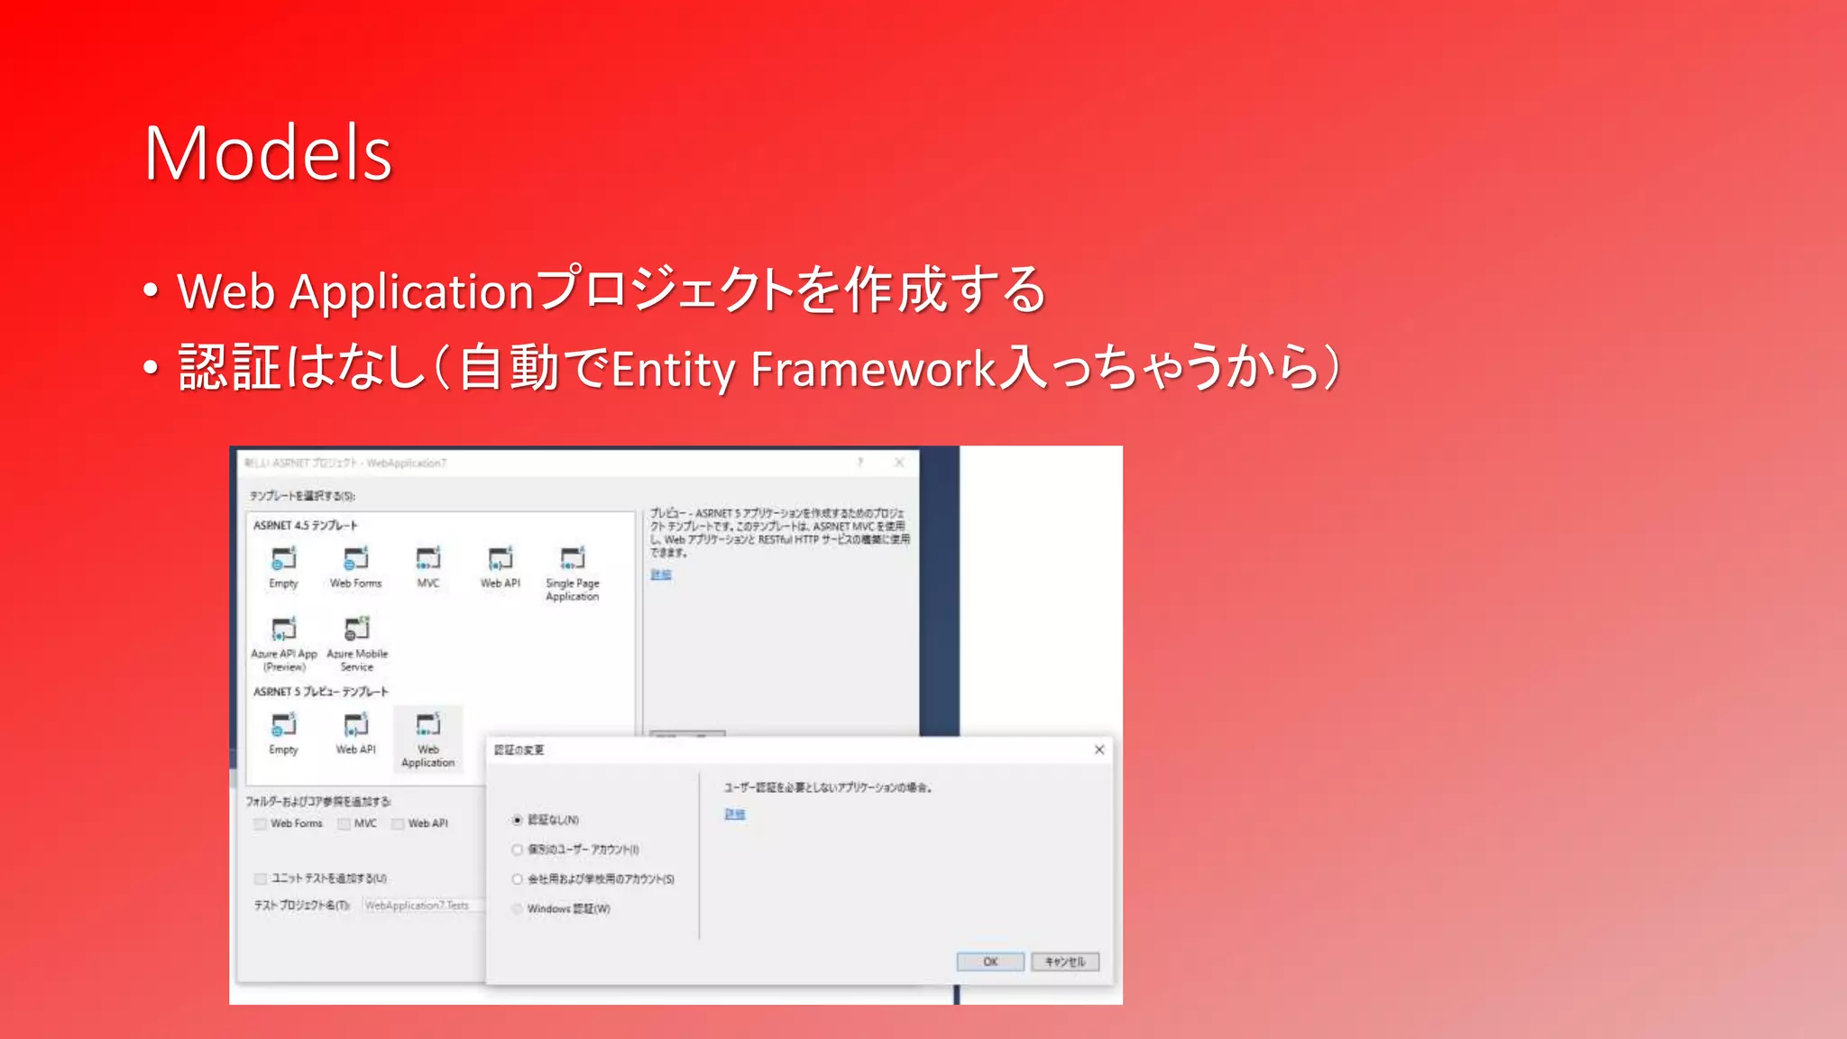
Task: Tick the Web API folder reference checkbox
Action: coord(398,823)
